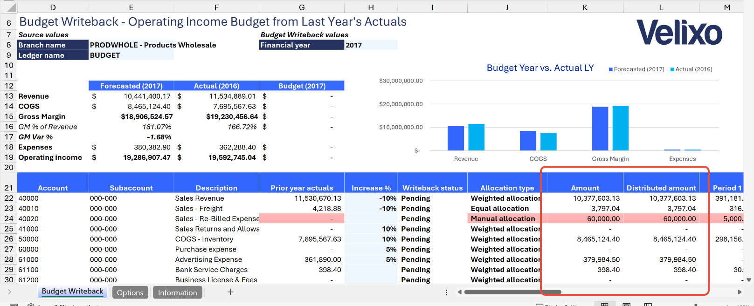This screenshot has height=306, width=754.
Task: Click the Allocation type header cell
Action: coord(507,183)
